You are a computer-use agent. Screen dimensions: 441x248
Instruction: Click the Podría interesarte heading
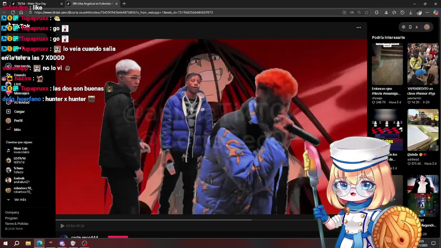(388, 38)
